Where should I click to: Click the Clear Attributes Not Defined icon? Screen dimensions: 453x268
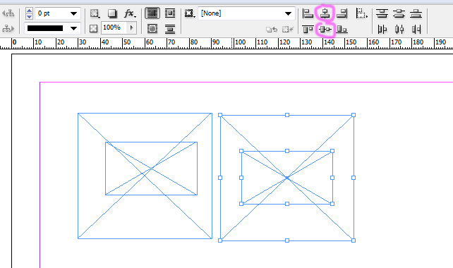(x=288, y=29)
